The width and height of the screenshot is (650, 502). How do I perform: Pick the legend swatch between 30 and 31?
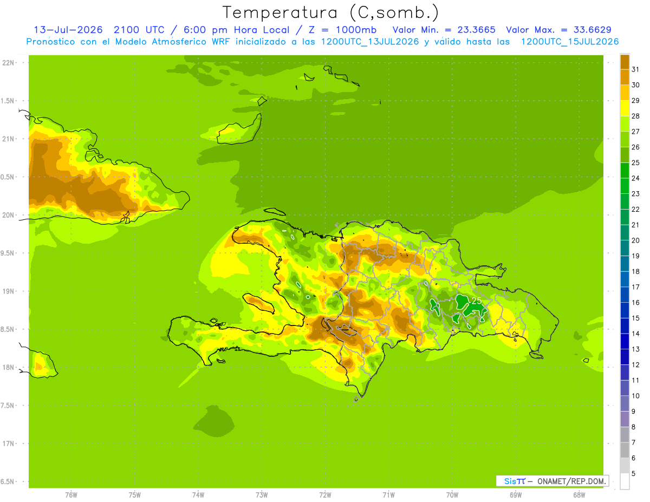625,77
